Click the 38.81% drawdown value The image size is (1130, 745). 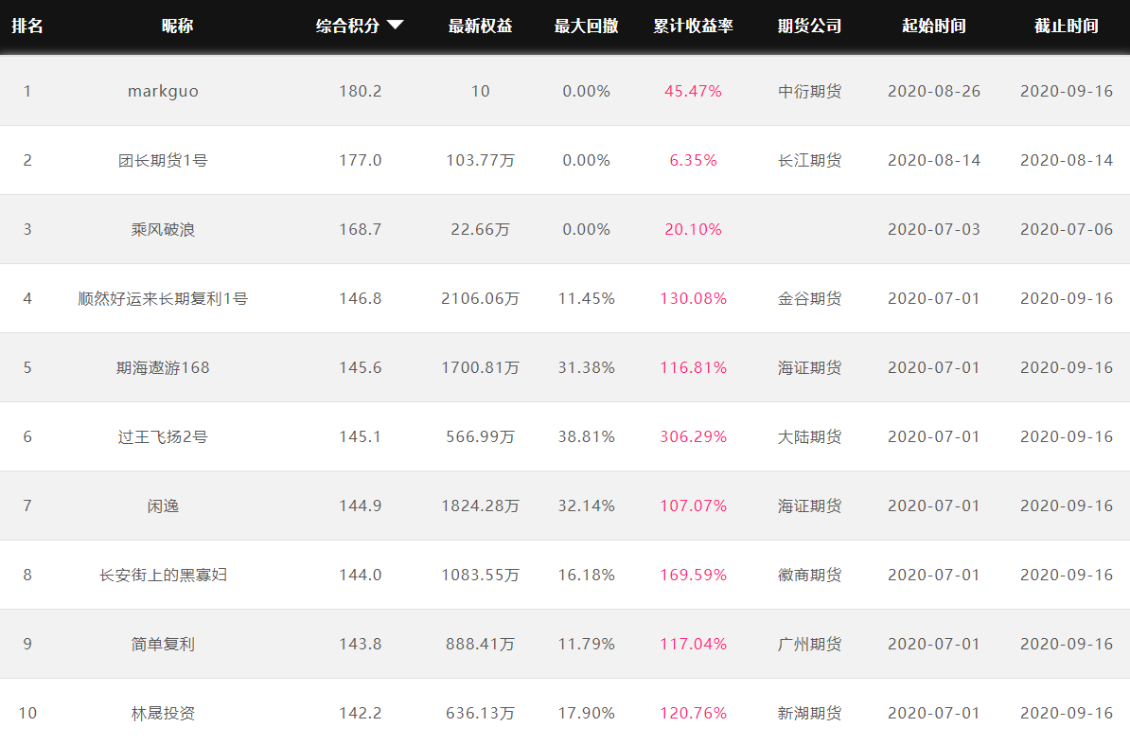coord(586,436)
